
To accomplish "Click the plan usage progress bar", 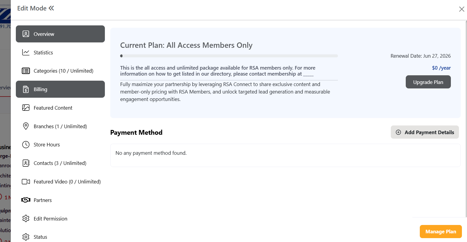I will 229,56.
